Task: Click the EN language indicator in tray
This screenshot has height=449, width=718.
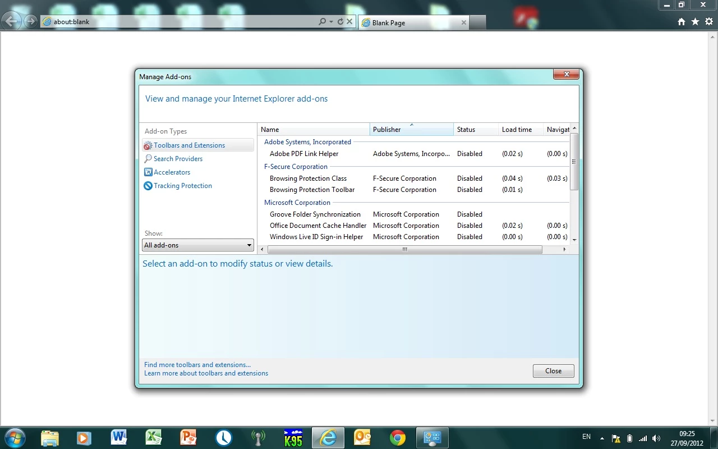Action: pos(586,437)
